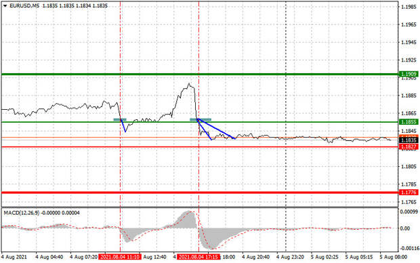420x263 pixels.
Task: Click the green 1.1909 price level label
Action: pyautogui.click(x=408, y=74)
